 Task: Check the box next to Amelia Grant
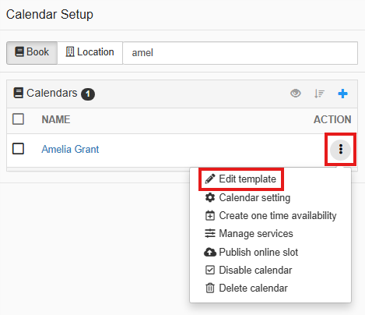[18, 149]
